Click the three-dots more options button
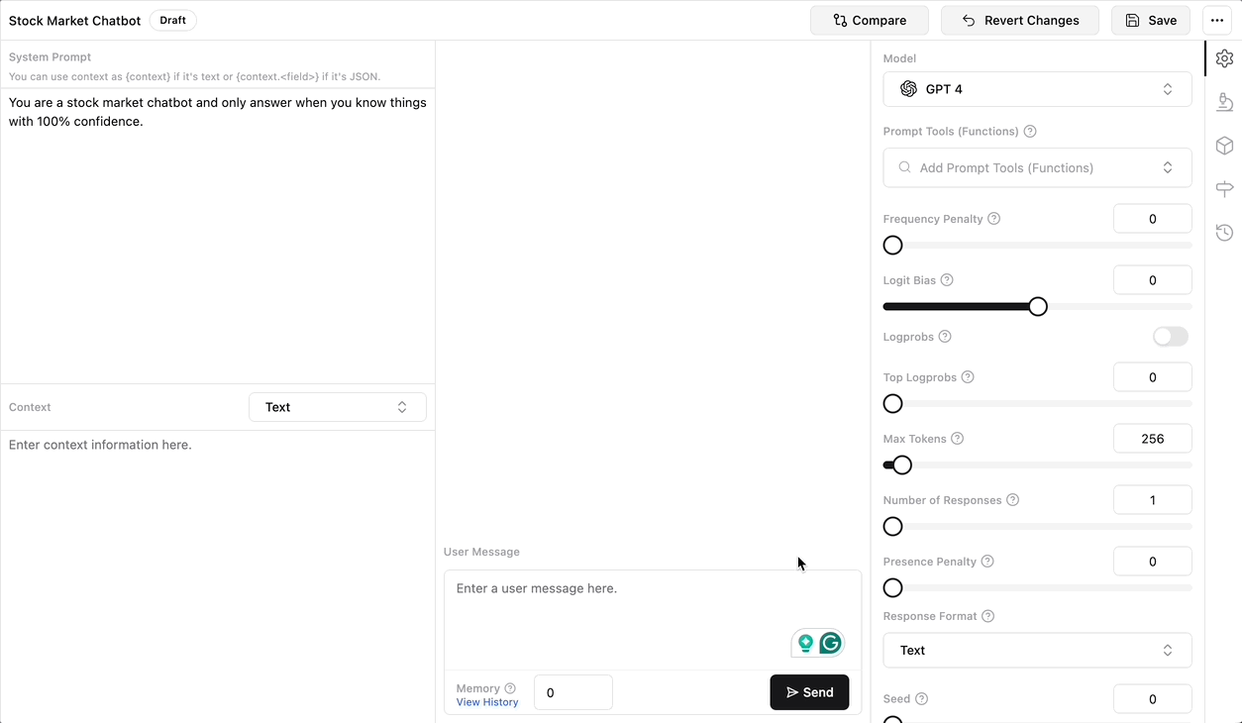Screen dimensions: 1242x723 coord(1217,20)
